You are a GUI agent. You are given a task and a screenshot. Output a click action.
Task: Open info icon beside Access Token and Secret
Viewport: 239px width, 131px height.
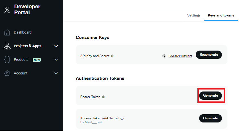pos(122,118)
